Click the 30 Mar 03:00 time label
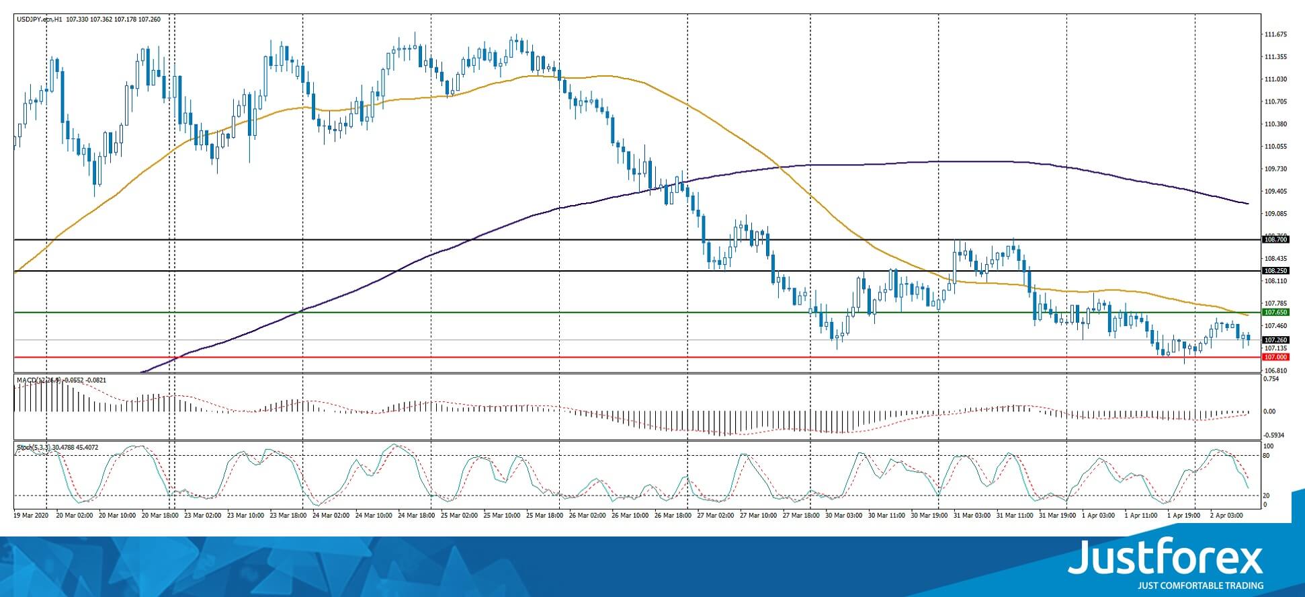 pos(845,516)
